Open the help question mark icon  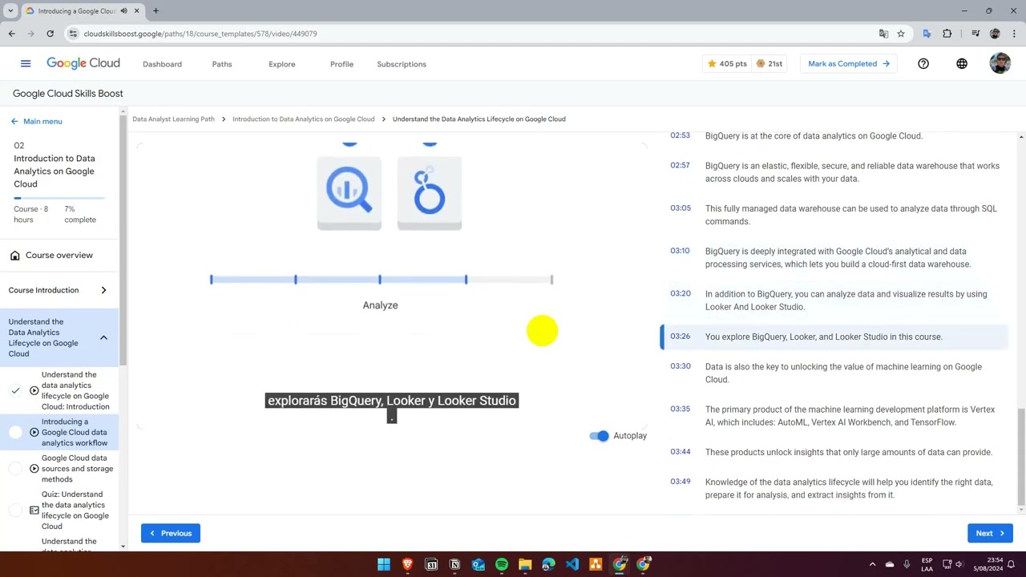tap(923, 63)
